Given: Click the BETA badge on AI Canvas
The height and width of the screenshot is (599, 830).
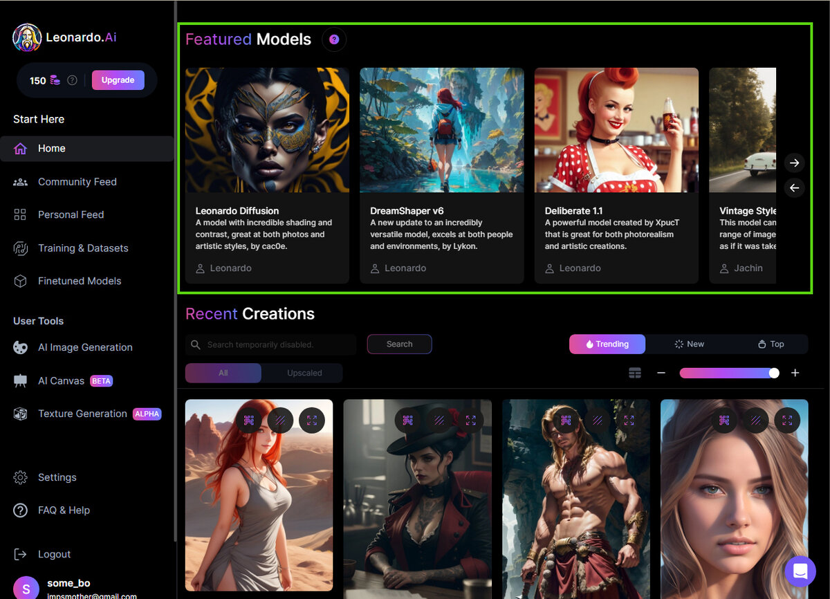Looking at the screenshot, I should point(101,381).
